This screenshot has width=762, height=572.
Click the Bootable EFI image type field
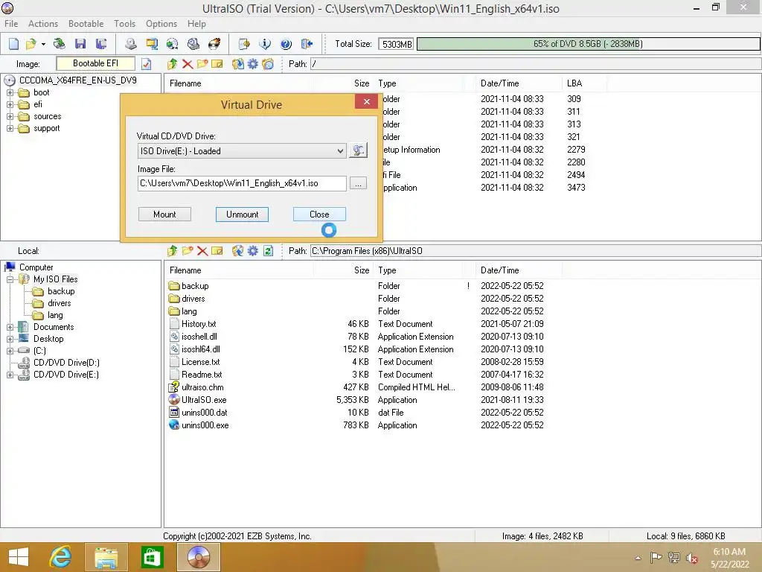pos(95,63)
